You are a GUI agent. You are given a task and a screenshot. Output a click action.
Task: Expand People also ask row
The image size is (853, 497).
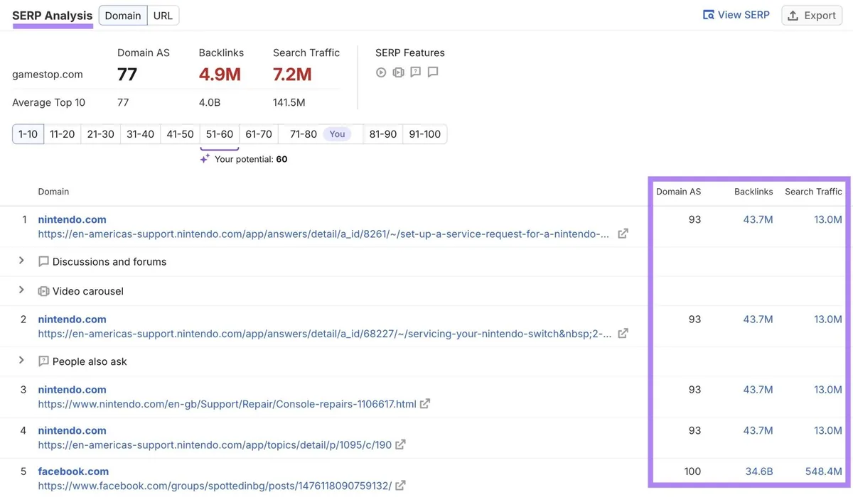click(21, 360)
